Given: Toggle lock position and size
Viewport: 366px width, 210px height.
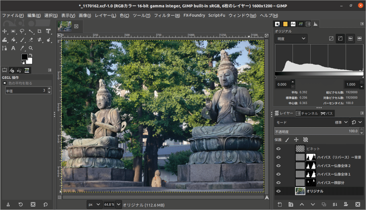Looking at the screenshot, I should [x=296, y=140].
